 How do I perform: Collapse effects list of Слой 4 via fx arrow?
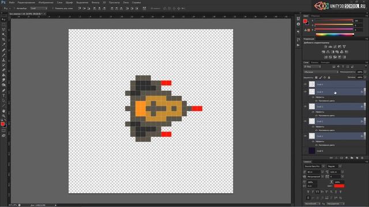(364, 92)
